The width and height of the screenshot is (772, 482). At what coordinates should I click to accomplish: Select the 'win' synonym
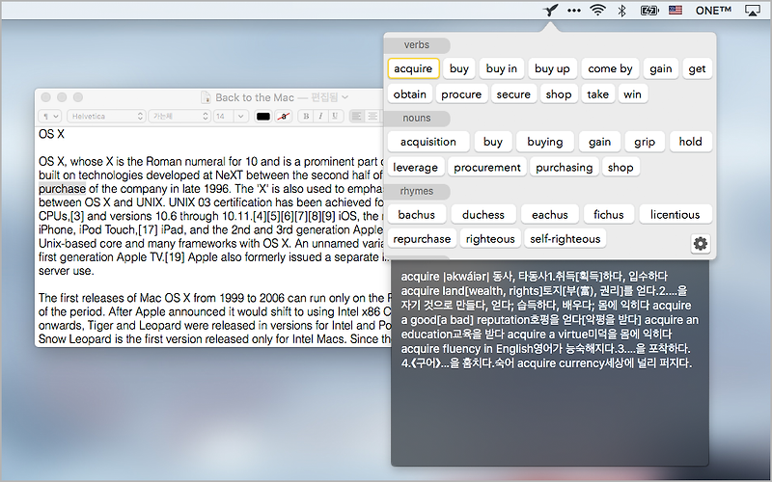tap(632, 94)
